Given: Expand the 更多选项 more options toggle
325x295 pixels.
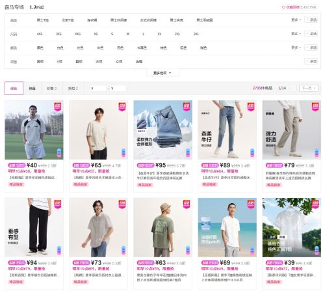Looking at the screenshot, I should 162,73.
